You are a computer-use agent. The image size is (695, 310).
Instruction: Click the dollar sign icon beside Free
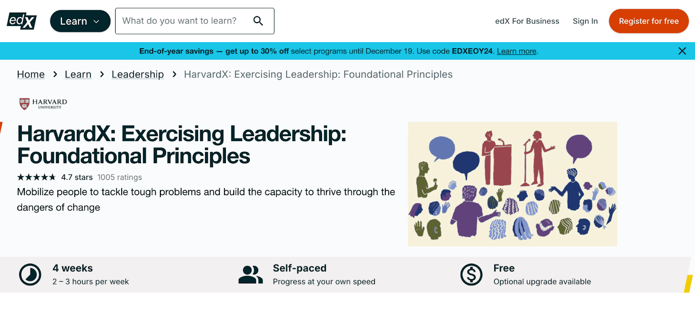[471, 275]
